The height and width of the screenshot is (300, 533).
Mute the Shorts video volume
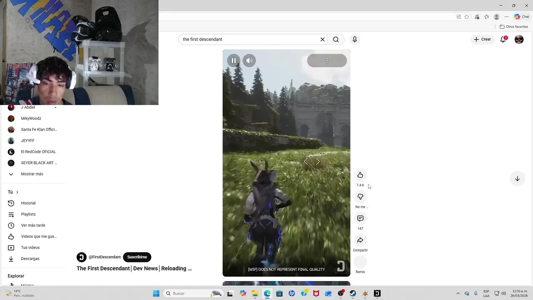click(x=249, y=60)
